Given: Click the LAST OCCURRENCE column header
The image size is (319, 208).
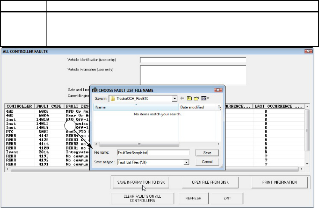Looking at the screenshot, I should tap(279, 106).
